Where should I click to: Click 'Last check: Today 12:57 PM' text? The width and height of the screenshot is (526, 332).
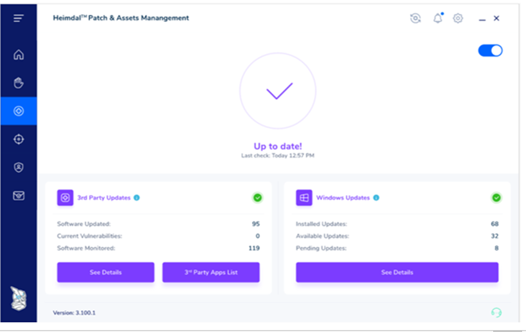278,155
